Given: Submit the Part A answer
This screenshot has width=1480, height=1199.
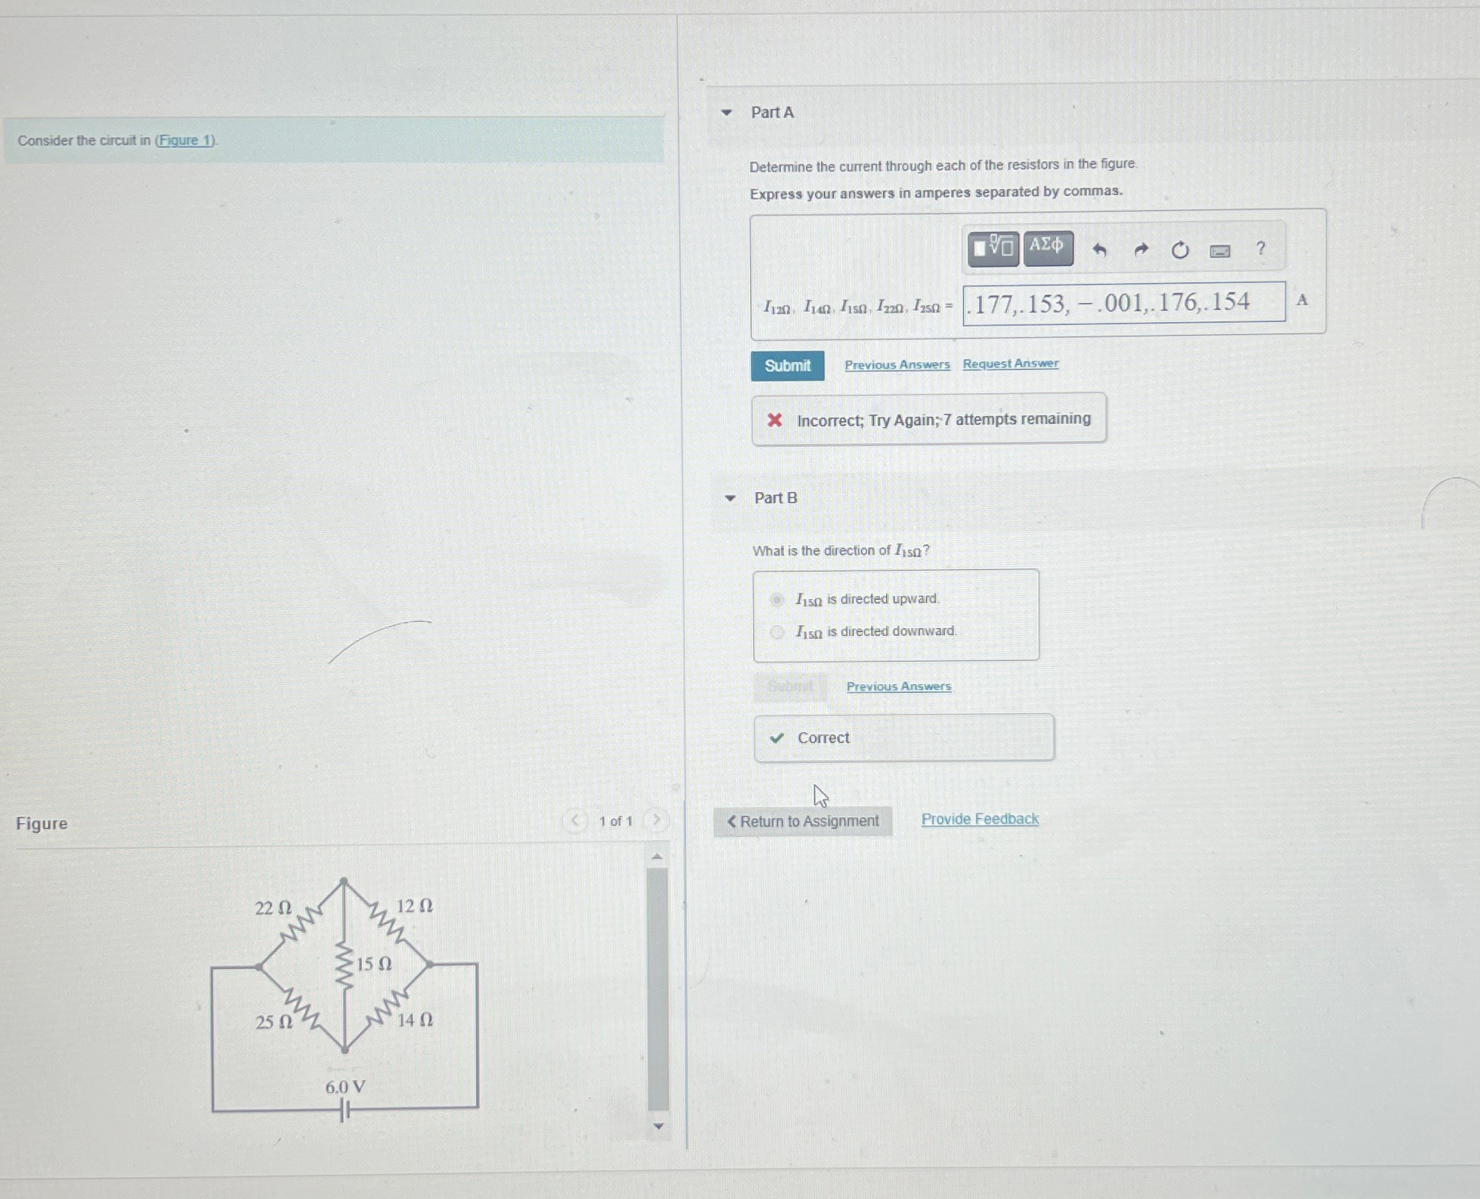Looking at the screenshot, I should [x=787, y=366].
